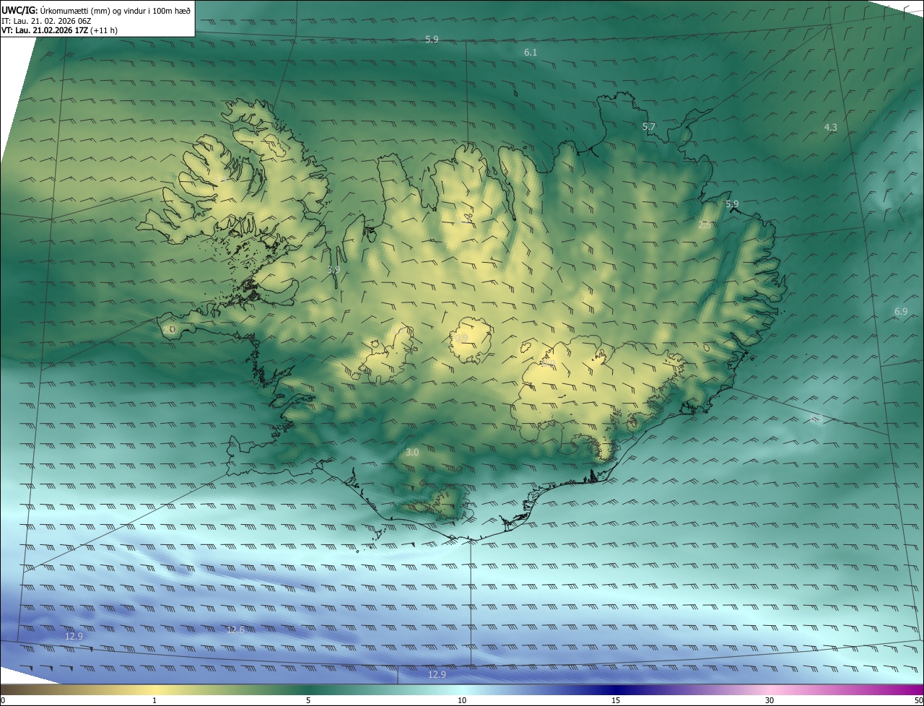Click the '(+11 h)' forecast offset text
The image size is (924, 706).
point(105,30)
